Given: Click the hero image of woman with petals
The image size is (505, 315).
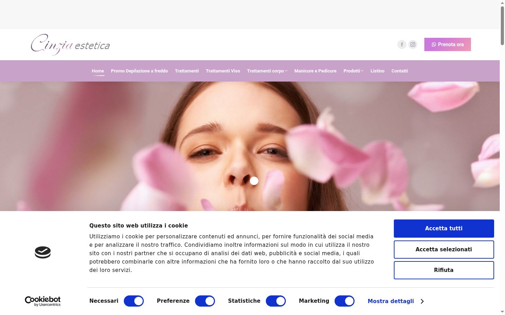Looking at the screenshot, I should click(x=250, y=146).
